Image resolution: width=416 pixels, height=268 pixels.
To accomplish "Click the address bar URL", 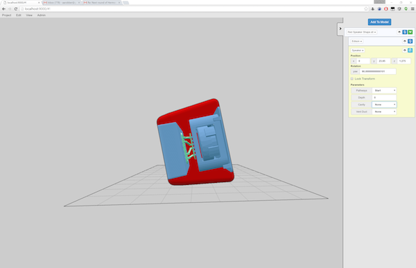I will coord(37,9).
